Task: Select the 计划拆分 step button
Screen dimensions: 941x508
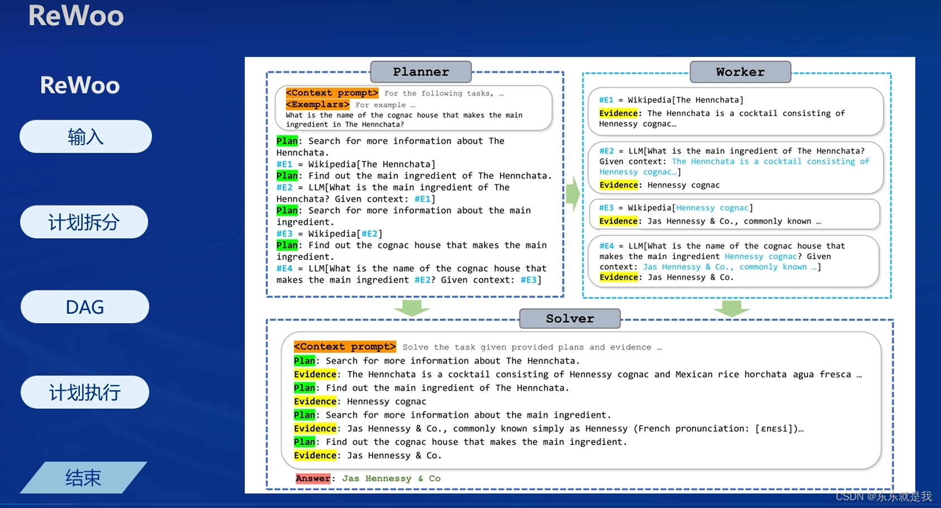Action: (x=84, y=222)
